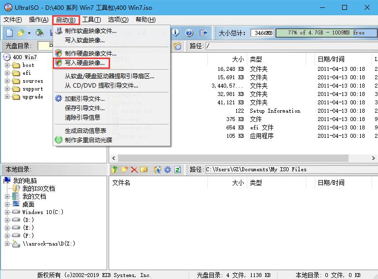The image size is (378, 279).
Task: Choose 制作软盘映像文件... menu entry
Action: tap(112, 31)
